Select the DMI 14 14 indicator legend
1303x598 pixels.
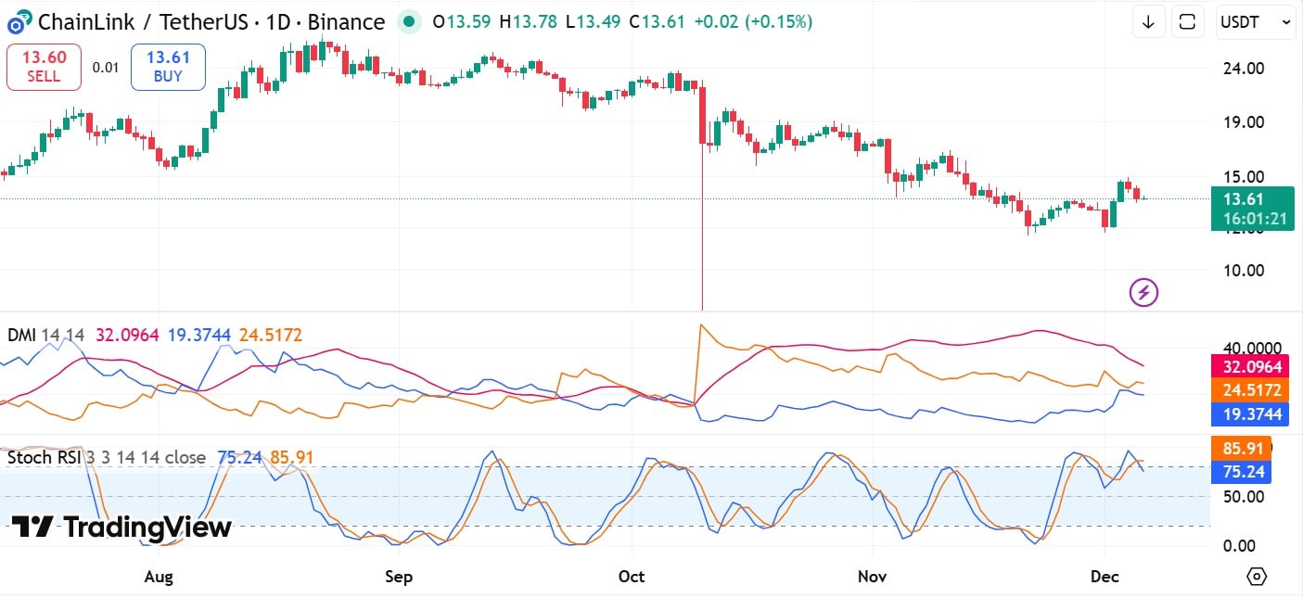(45, 335)
